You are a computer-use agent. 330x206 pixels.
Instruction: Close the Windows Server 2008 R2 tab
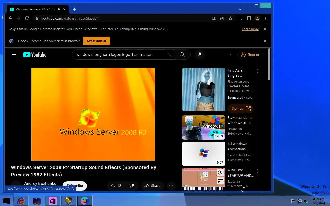[64, 9]
